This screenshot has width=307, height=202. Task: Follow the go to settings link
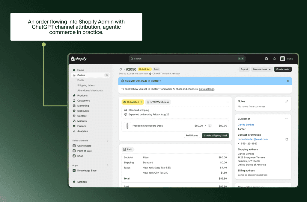(207, 89)
